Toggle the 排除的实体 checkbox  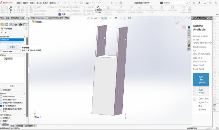pos(1,51)
